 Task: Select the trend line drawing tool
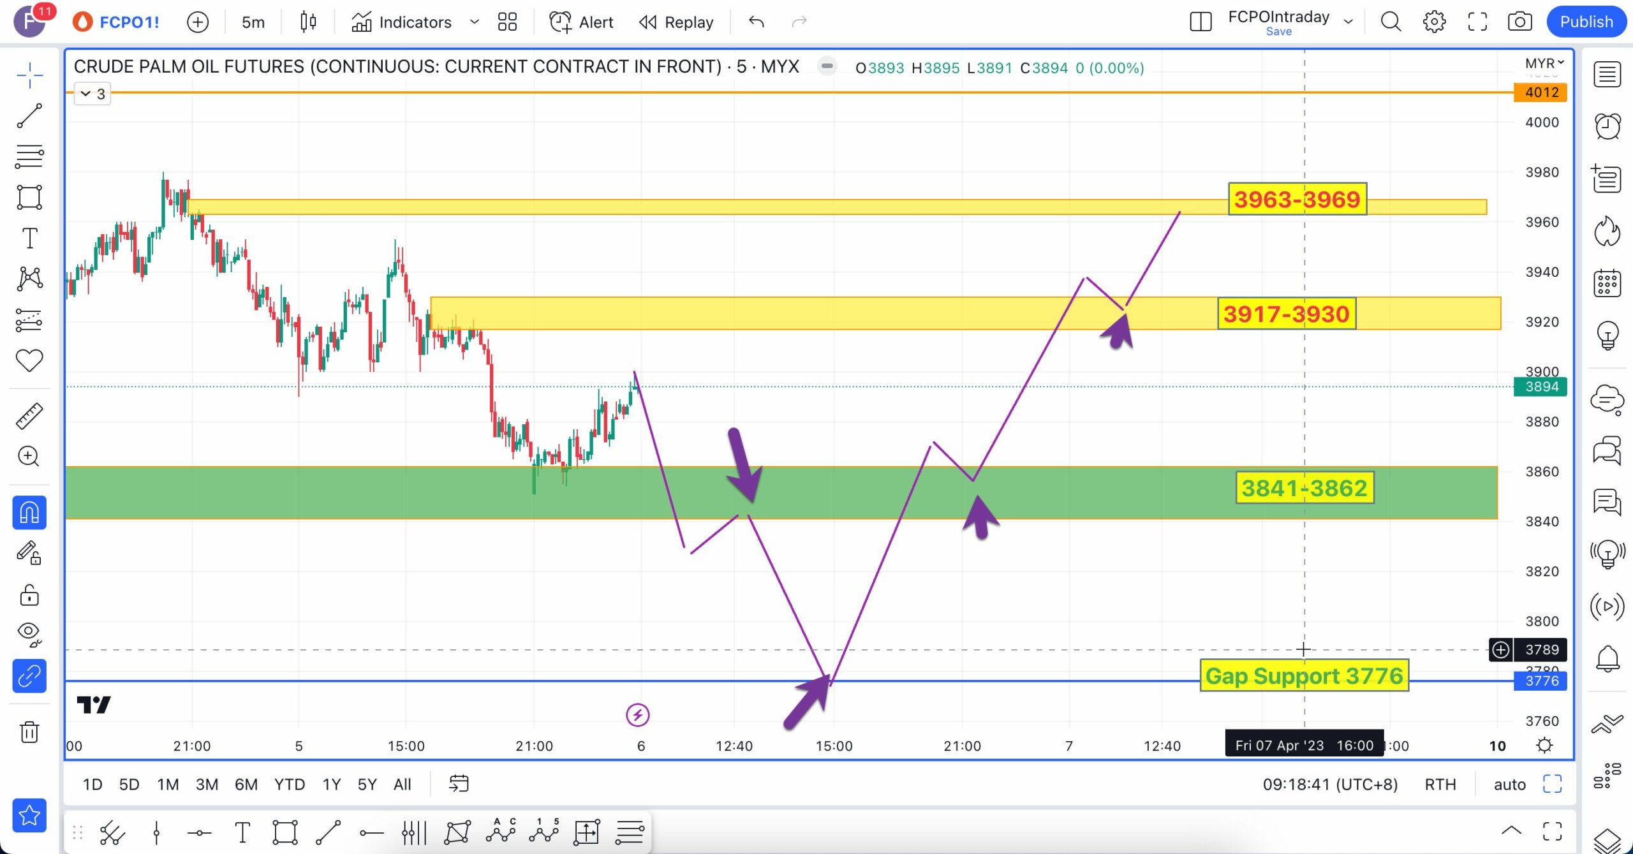coord(29,116)
